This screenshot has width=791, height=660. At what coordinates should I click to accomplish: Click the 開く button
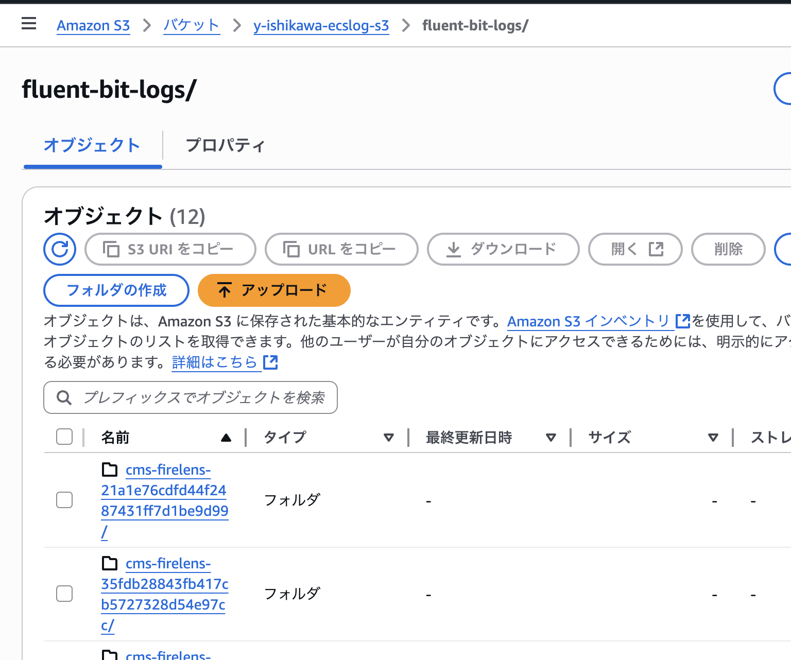pyautogui.click(x=635, y=249)
